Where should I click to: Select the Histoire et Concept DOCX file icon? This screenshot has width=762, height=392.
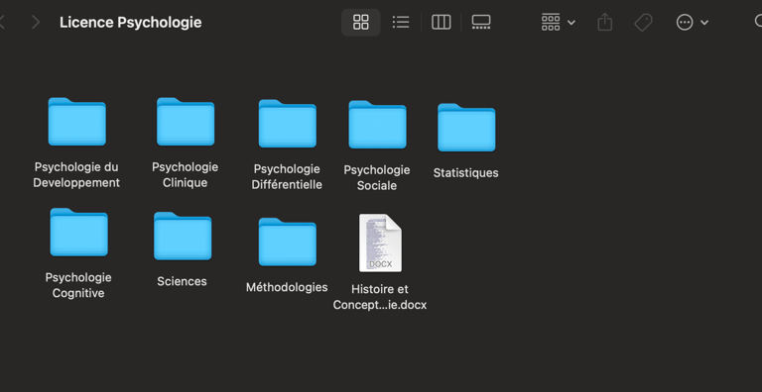pos(380,244)
